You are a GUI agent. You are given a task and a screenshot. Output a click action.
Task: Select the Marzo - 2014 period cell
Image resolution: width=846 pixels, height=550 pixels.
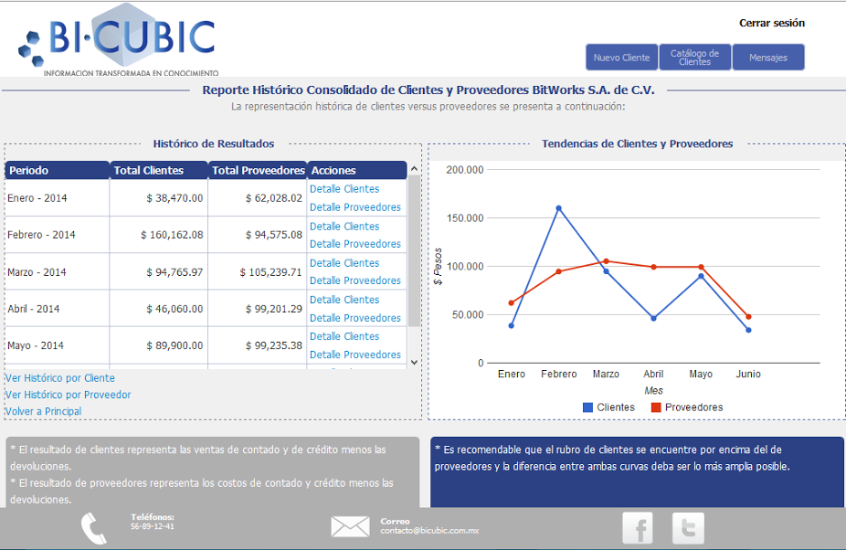pos(58,272)
